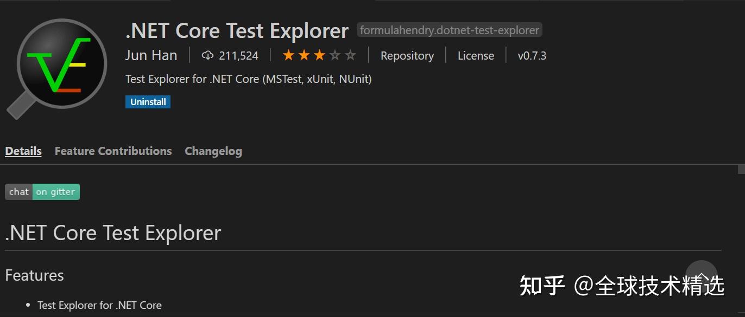Click the 'on gitter' green badge section
Screen dimensions: 745x317
pyautogui.click(x=56, y=191)
